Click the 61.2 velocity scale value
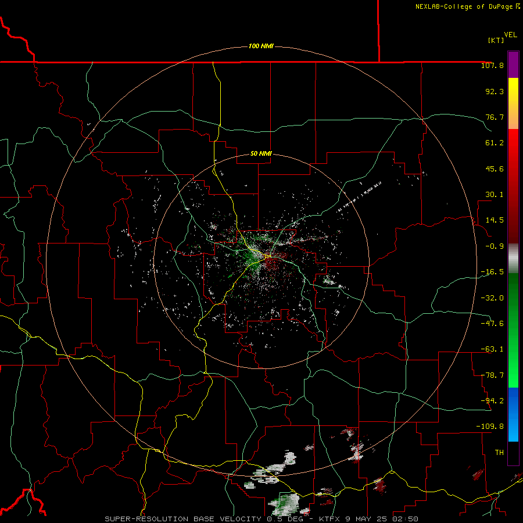 495,143
